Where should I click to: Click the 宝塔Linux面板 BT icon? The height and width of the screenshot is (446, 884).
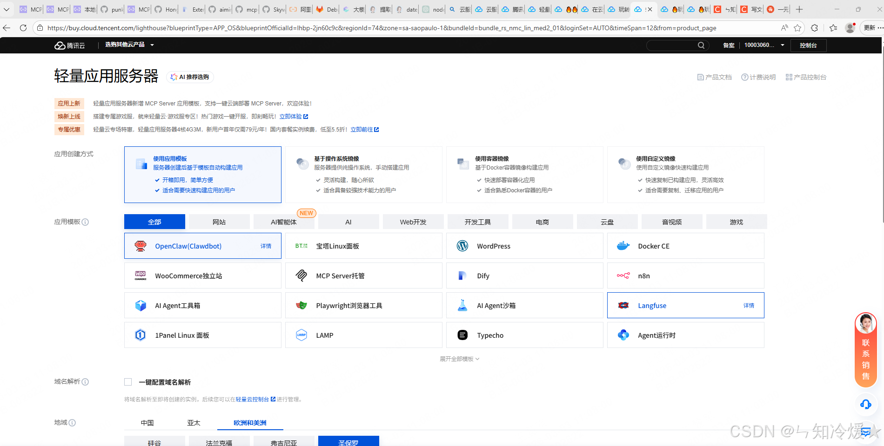pyautogui.click(x=301, y=246)
